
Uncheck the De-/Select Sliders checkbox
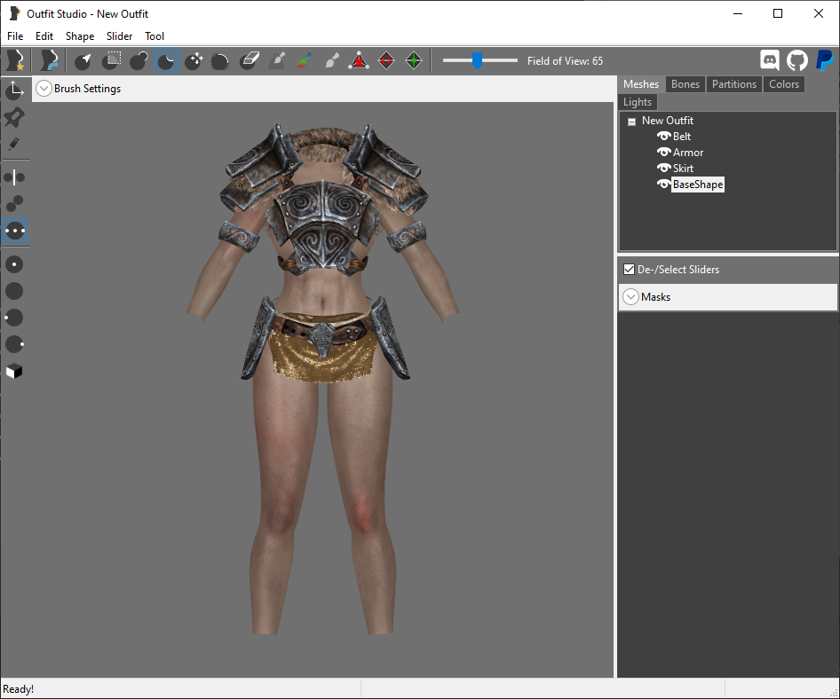pos(630,269)
